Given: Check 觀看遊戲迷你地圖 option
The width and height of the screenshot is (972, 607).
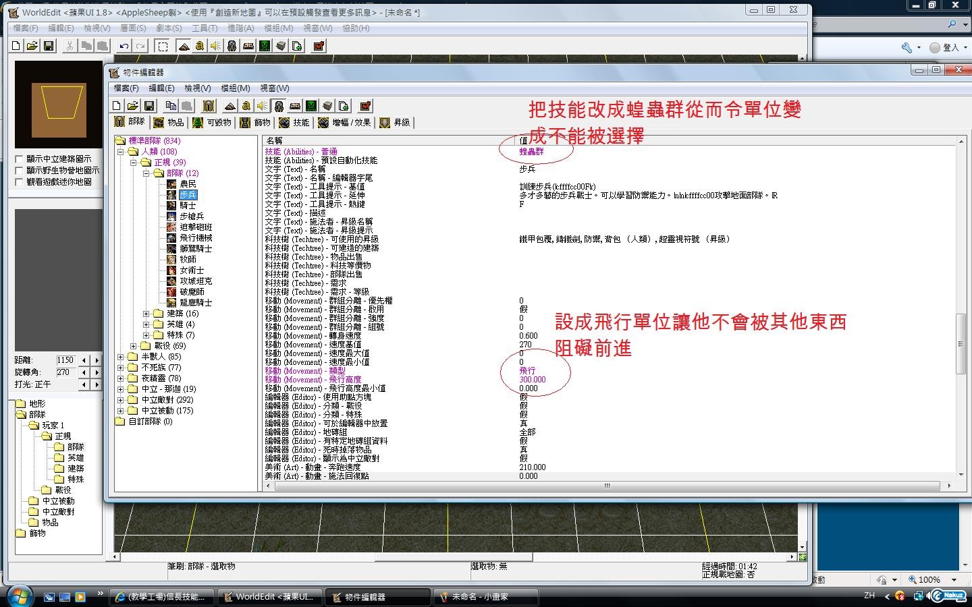Looking at the screenshot, I should (x=20, y=182).
